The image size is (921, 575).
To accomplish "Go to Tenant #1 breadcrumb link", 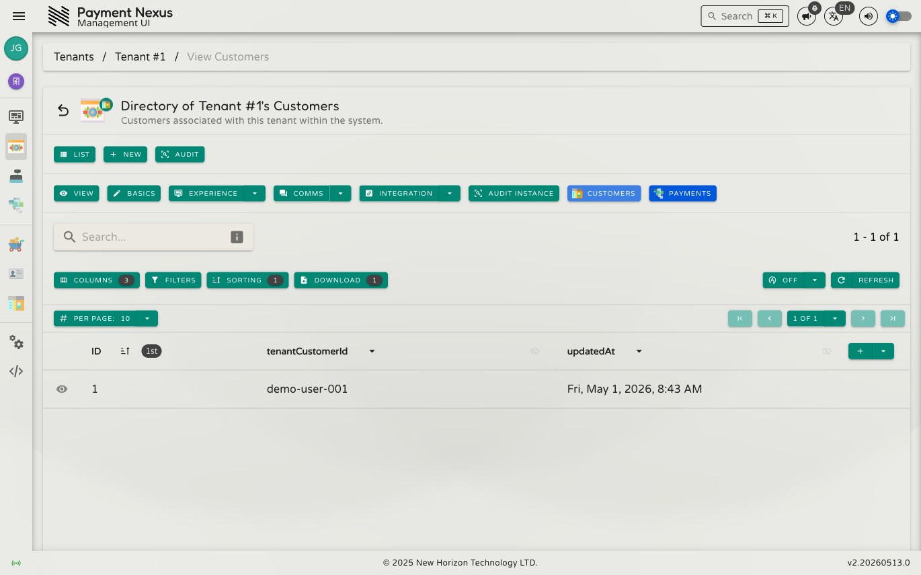I will click(140, 56).
